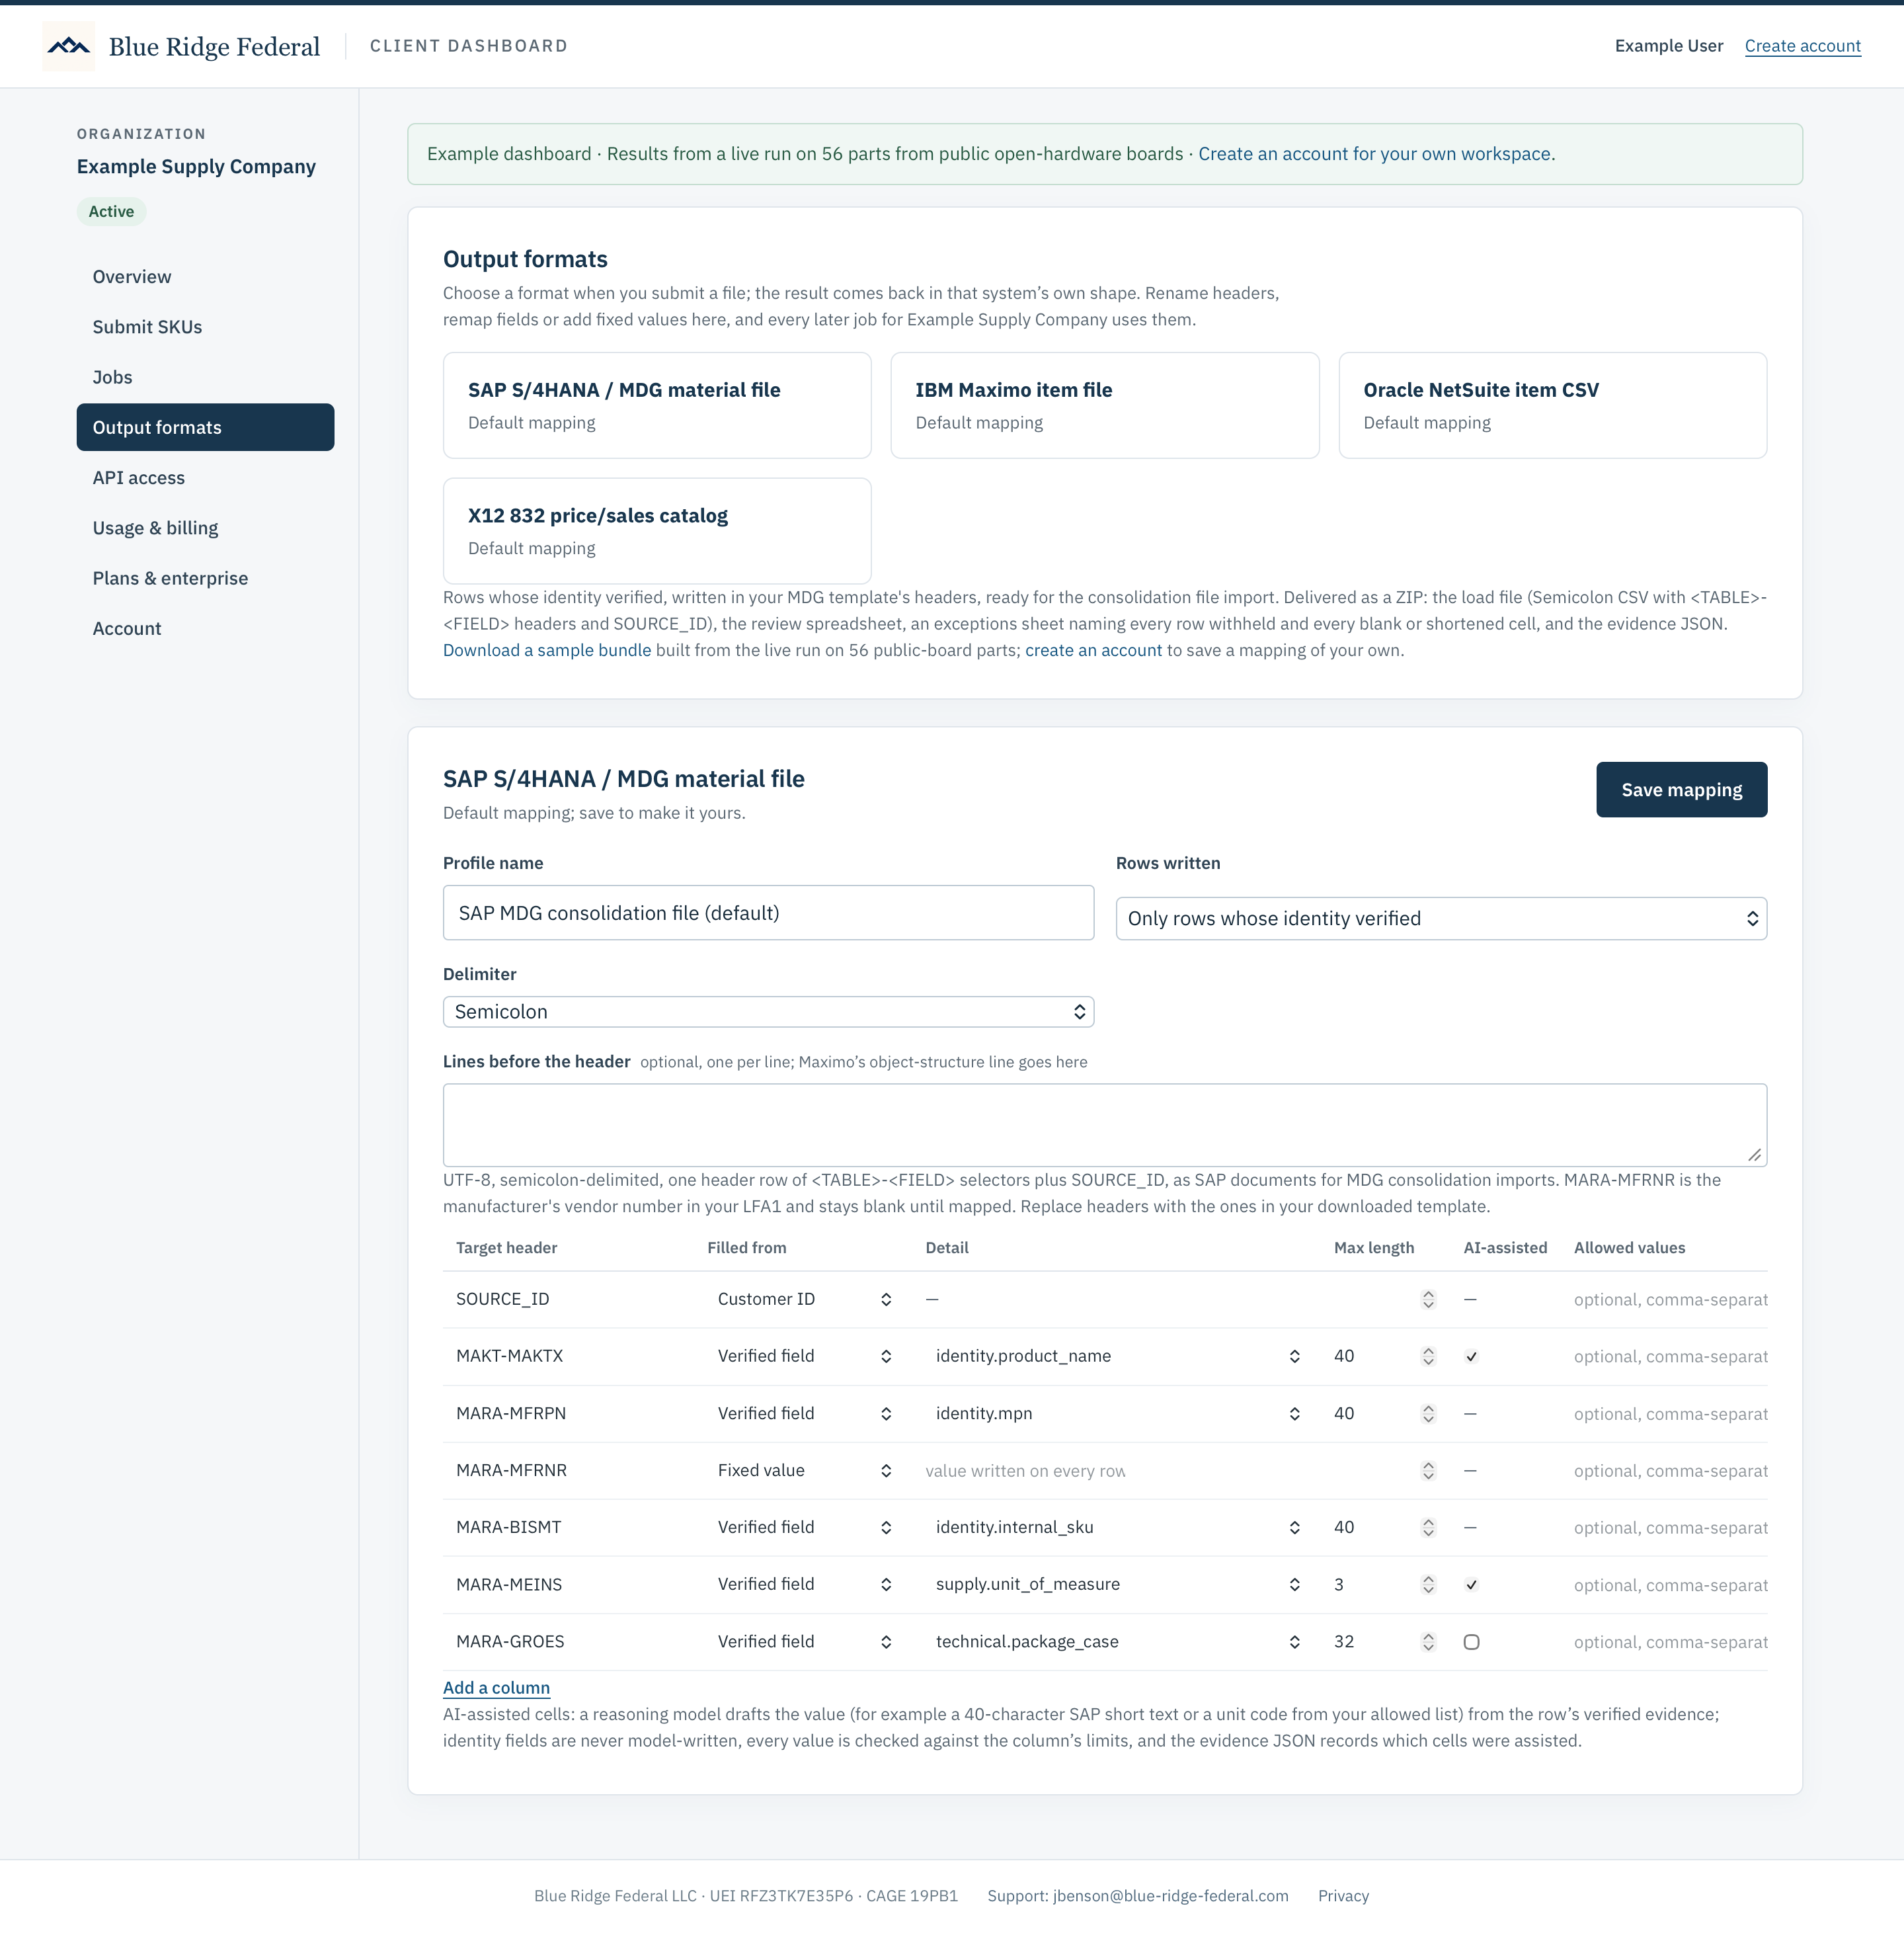
Task: Click Add a column link
Action: point(496,1688)
